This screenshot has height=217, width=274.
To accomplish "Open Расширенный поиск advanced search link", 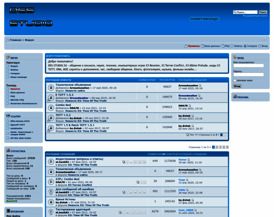I will pyautogui.click(x=255, y=16).
